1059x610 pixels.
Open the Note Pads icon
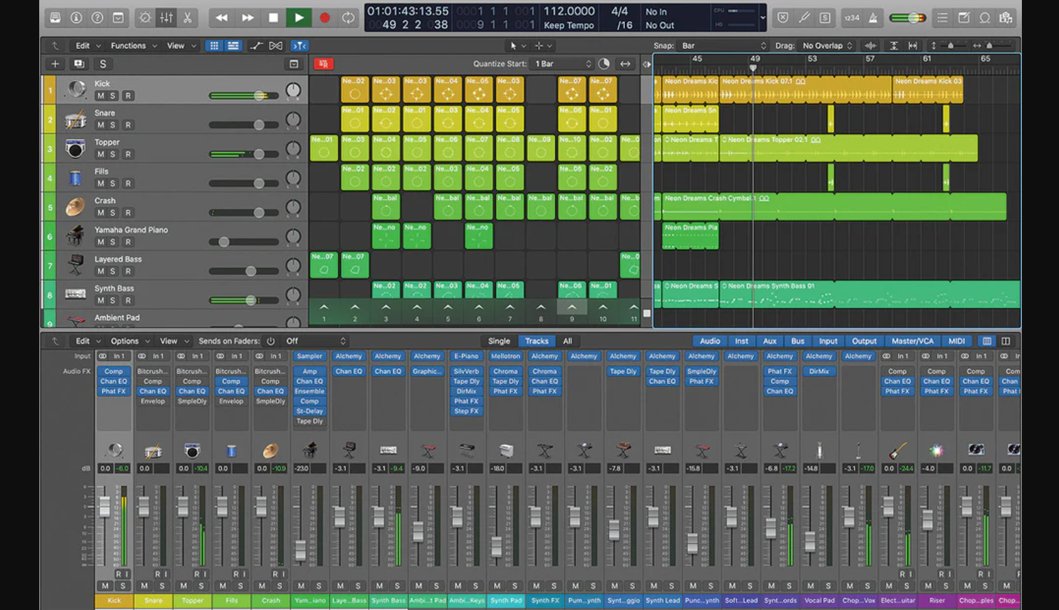coord(964,17)
